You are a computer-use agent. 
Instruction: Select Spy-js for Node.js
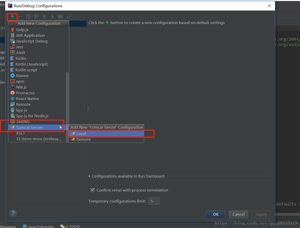(37, 116)
